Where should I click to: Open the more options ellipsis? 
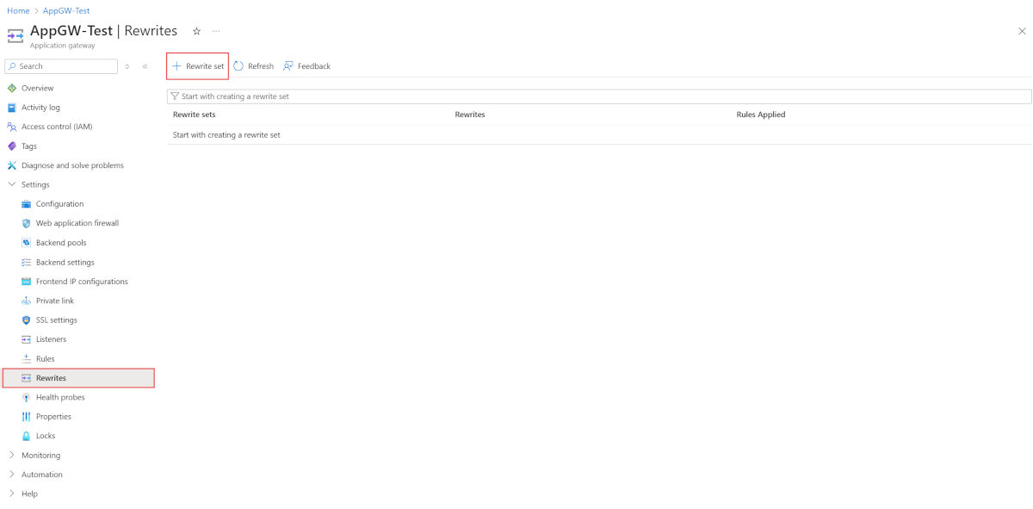[216, 31]
